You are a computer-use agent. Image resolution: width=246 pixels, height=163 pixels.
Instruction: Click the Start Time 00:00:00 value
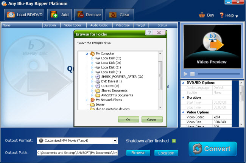(x=222, y=102)
